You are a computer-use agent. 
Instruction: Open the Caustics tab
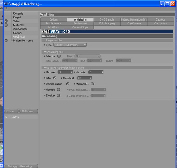coord(160,19)
